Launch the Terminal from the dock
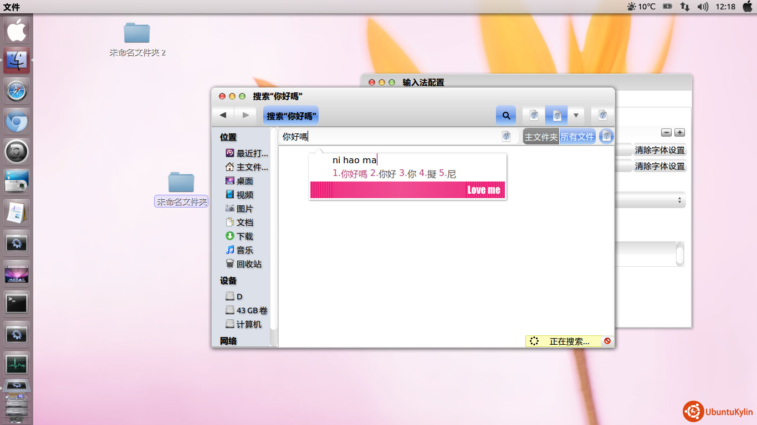Image resolution: width=757 pixels, height=425 pixels. (x=17, y=303)
